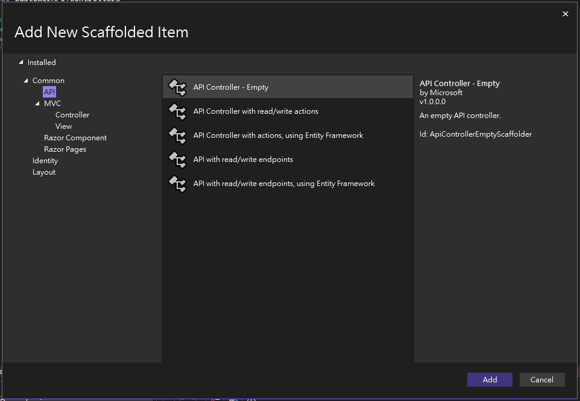
Task: Open the Razor Component category
Action: [75, 138]
